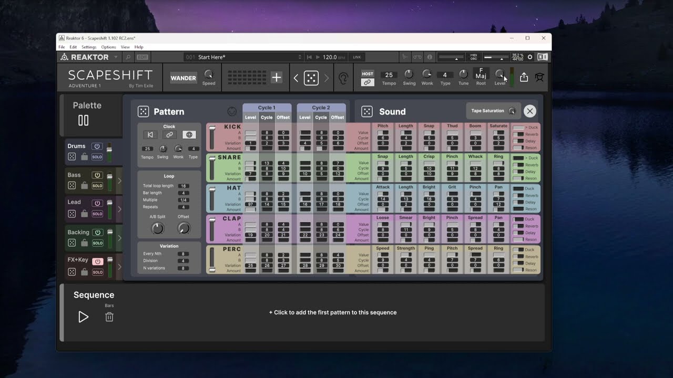Adjust the Drums volume fader
Viewport: 673px width, 378px height.
[x=110, y=149]
